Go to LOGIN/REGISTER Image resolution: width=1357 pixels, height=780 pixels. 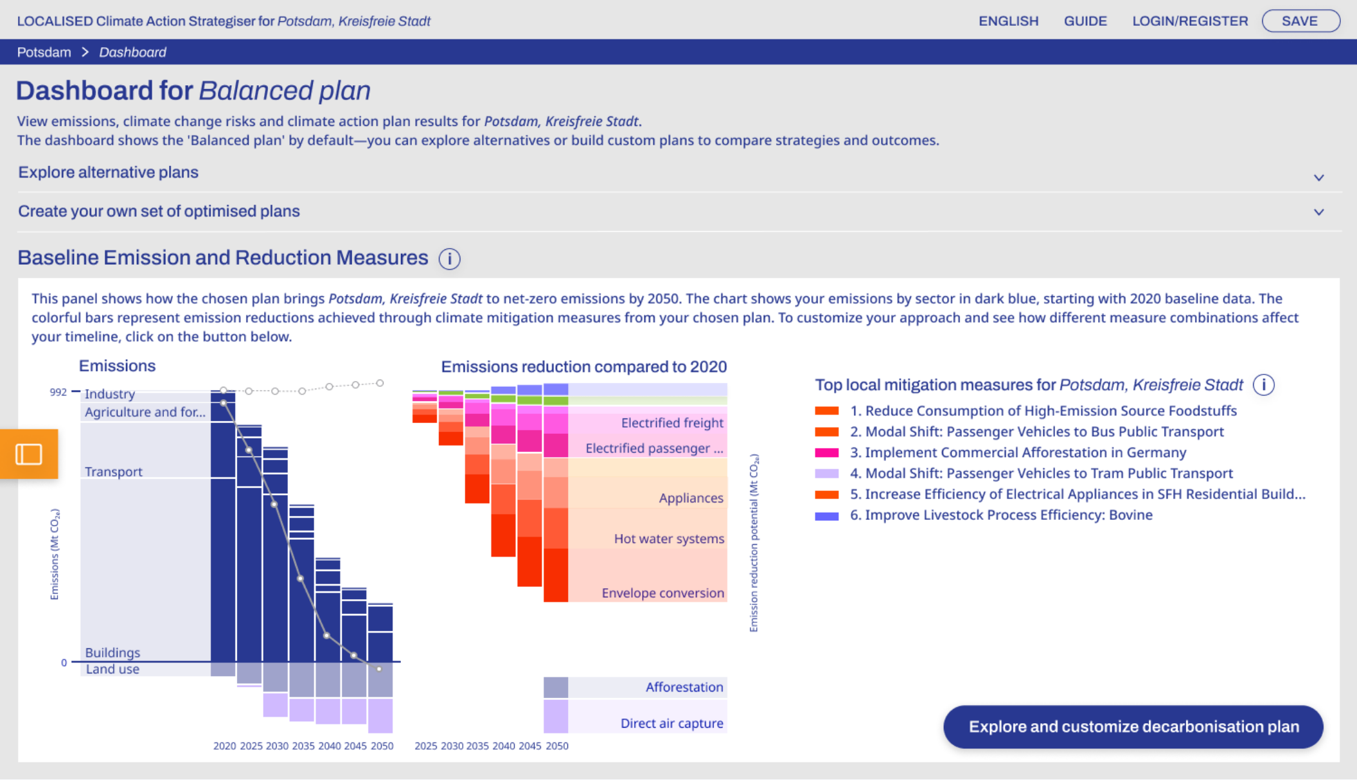(x=1189, y=21)
